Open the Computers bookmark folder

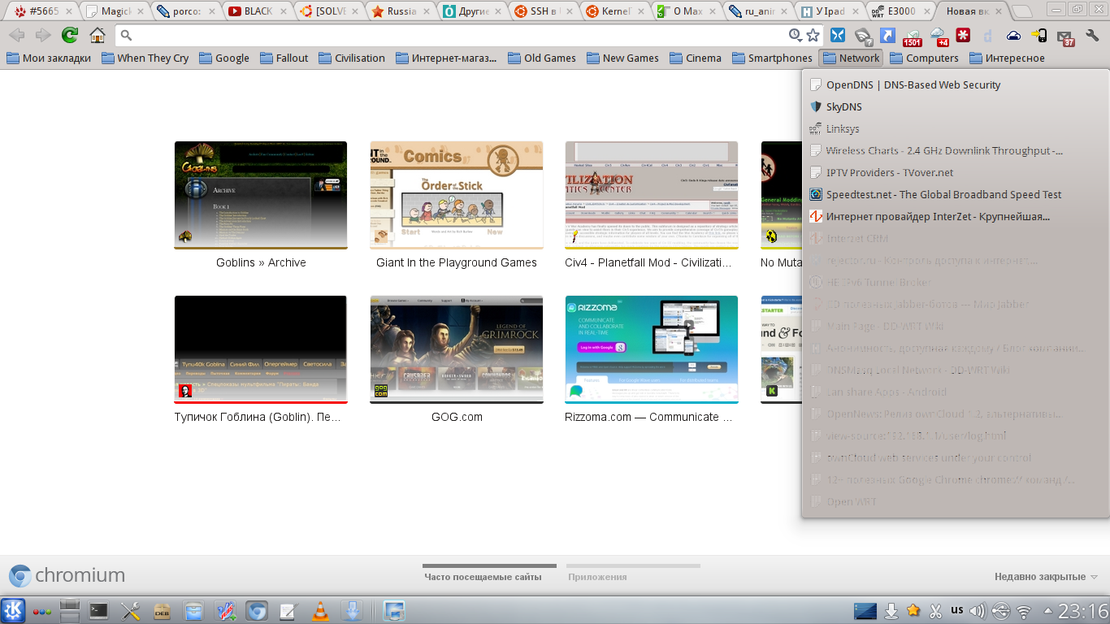click(924, 58)
